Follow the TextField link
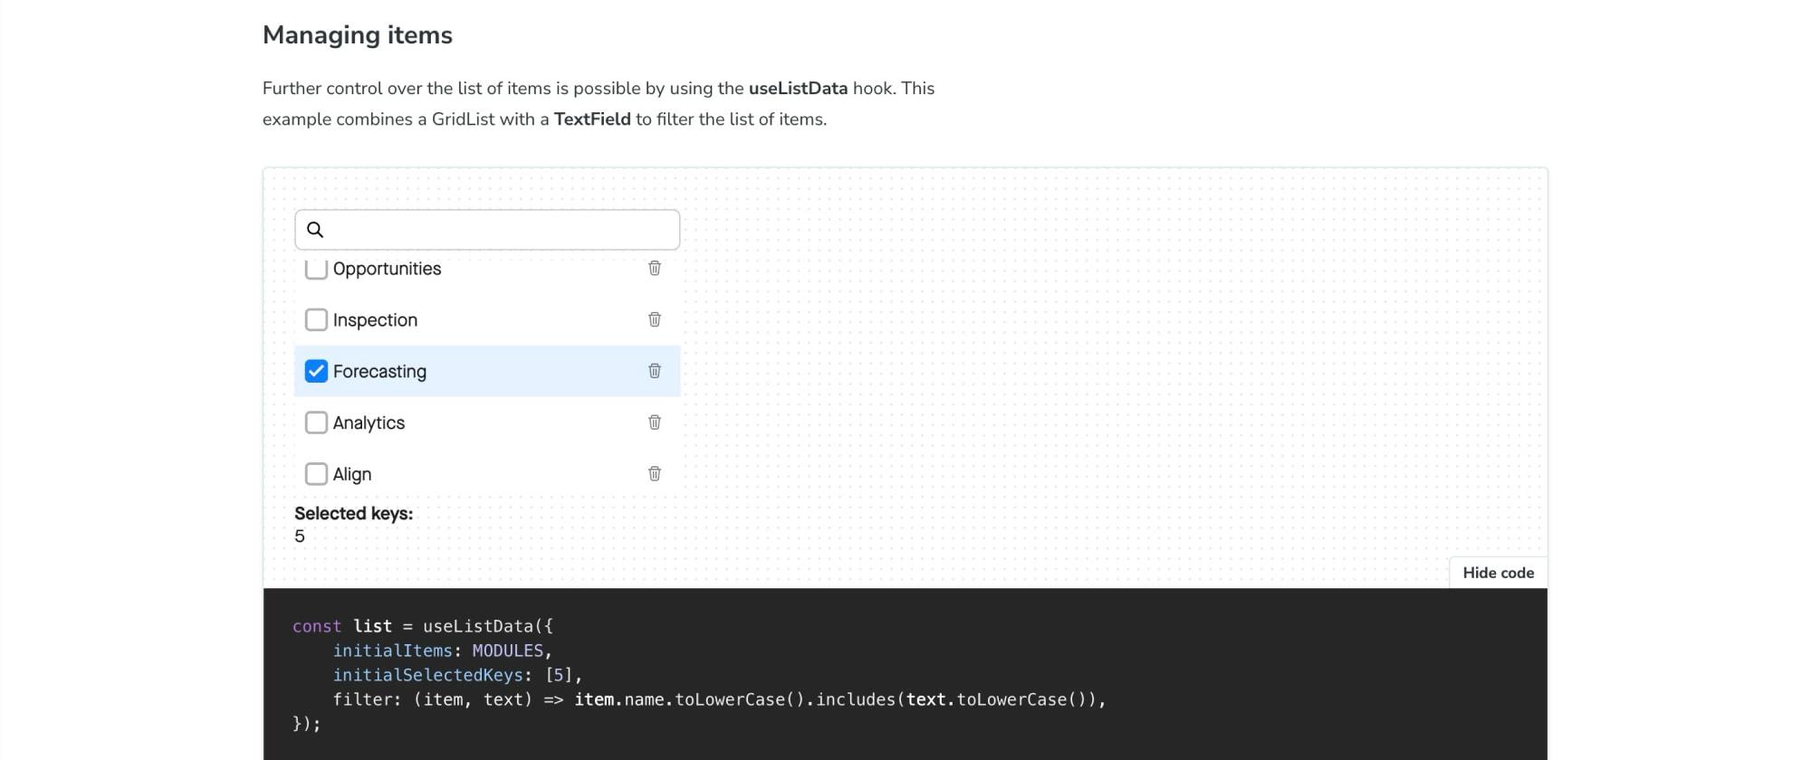 point(592,119)
